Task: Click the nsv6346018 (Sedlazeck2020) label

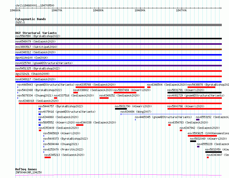Action: coord(39,101)
